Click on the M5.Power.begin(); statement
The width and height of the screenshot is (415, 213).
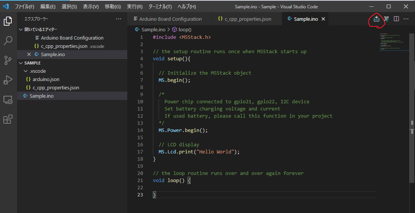[x=183, y=130]
